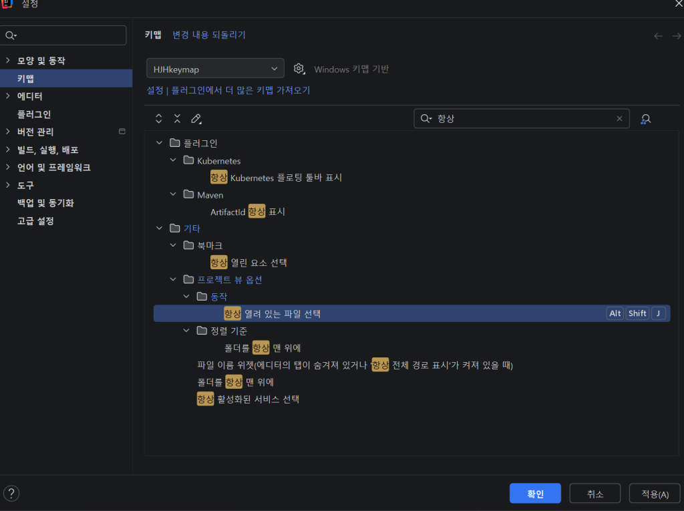Open the HJHkeymap dropdown
The image size is (684, 511).
coord(215,69)
